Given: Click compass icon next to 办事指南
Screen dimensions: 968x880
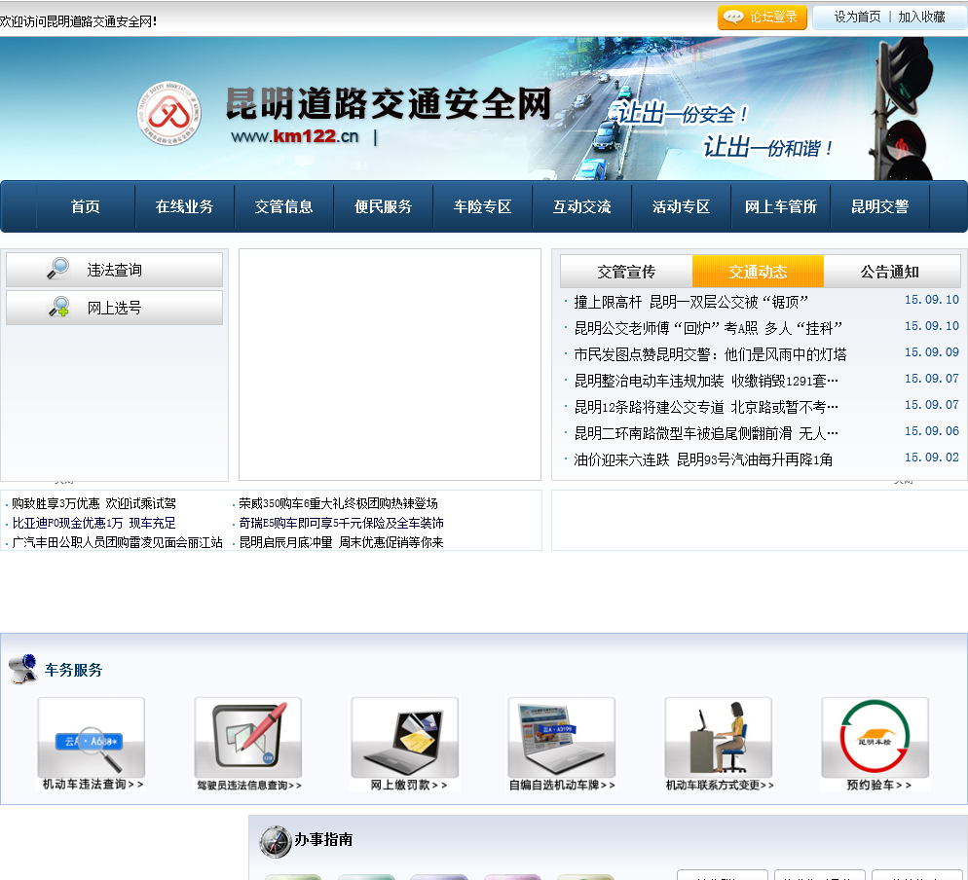Looking at the screenshot, I should 275,841.
